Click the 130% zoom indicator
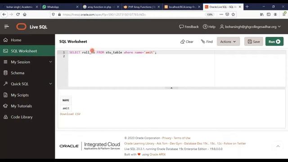The image size is (288, 162). point(210,14)
